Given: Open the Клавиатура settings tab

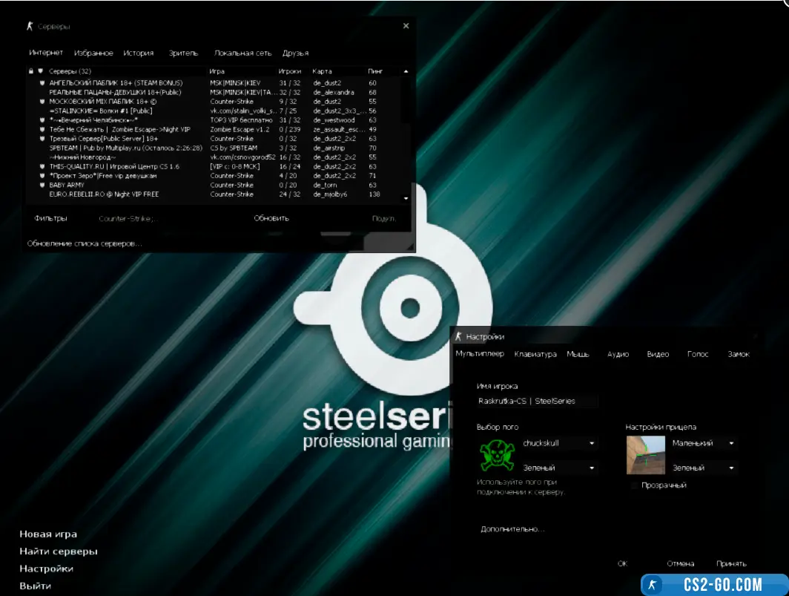Looking at the screenshot, I should tap(535, 354).
